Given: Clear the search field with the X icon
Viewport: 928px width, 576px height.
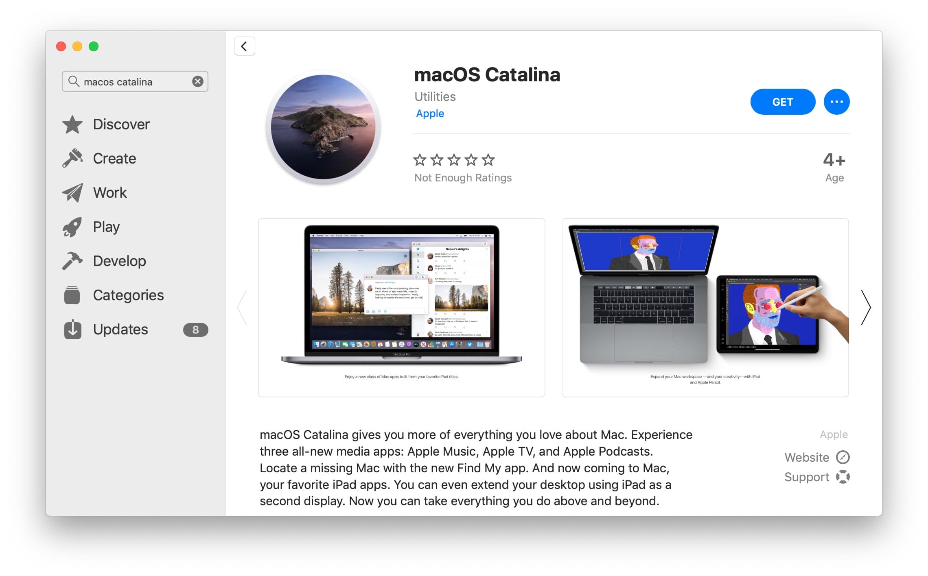Looking at the screenshot, I should pos(198,81).
